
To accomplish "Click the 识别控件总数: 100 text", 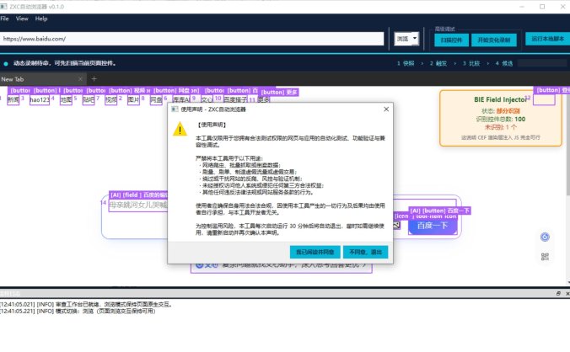I will click(500, 119).
